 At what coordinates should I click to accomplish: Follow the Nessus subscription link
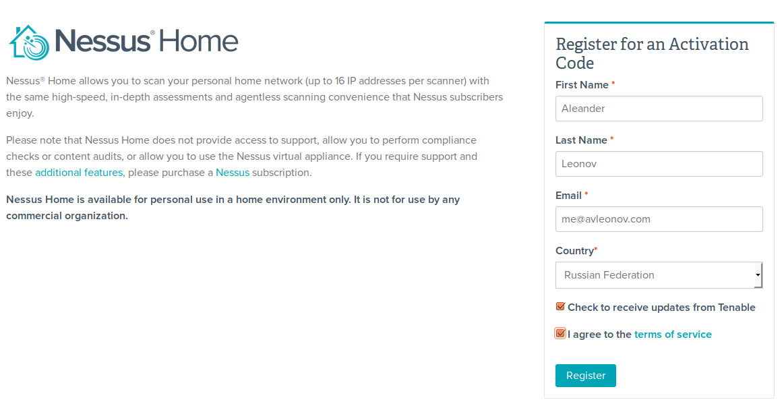tap(233, 173)
